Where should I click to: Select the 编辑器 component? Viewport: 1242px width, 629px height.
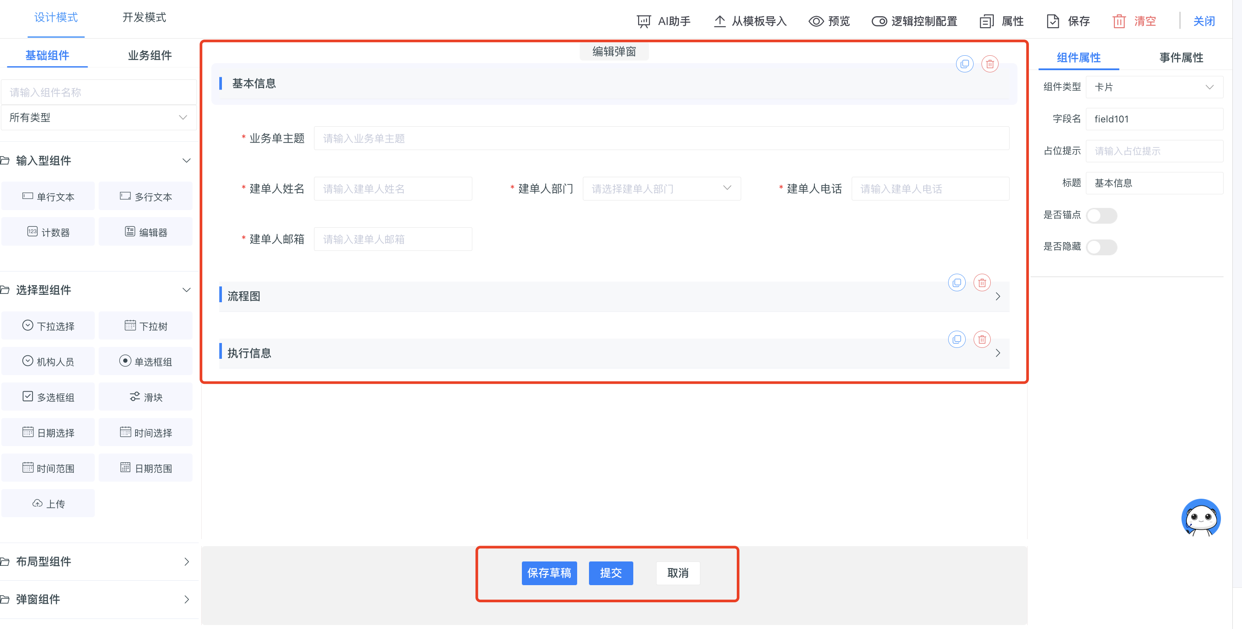pyautogui.click(x=146, y=232)
